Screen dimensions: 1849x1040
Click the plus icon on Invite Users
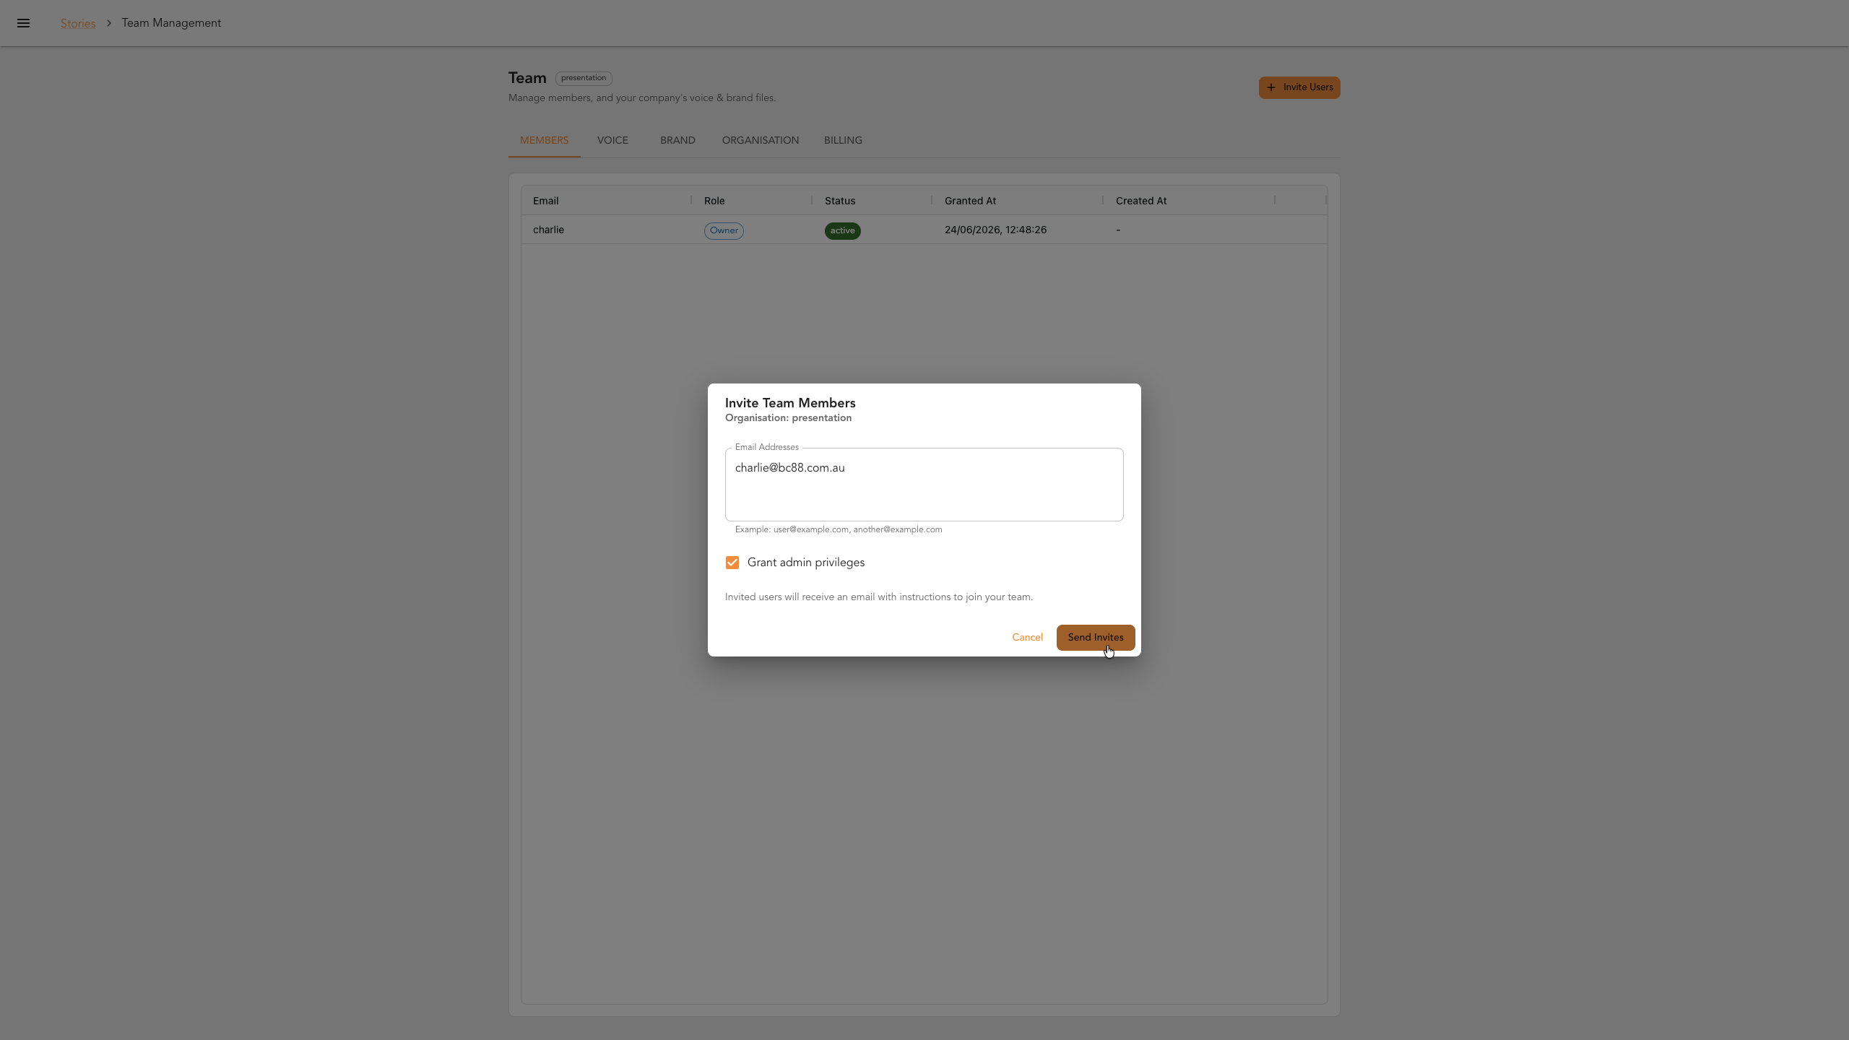(x=1271, y=87)
